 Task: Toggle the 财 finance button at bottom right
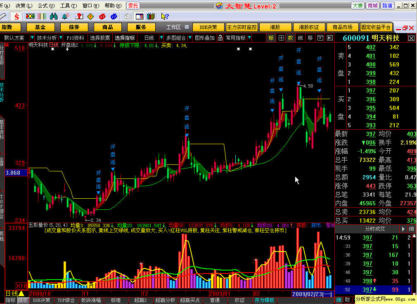coord(347,300)
